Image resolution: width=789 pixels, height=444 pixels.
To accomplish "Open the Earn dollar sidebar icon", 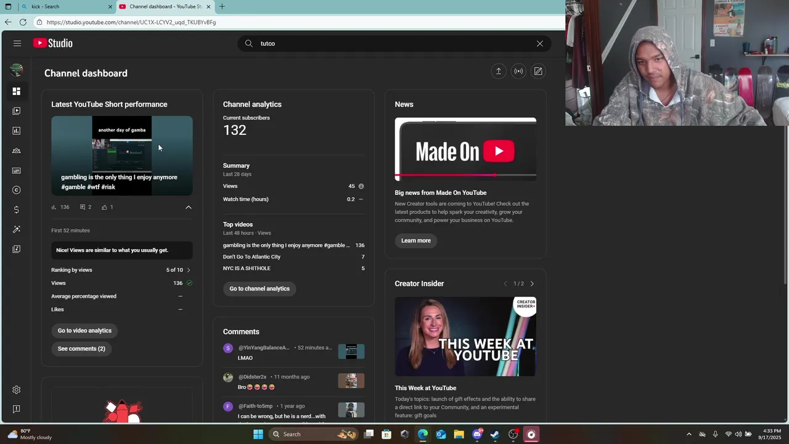I will [x=17, y=210].
